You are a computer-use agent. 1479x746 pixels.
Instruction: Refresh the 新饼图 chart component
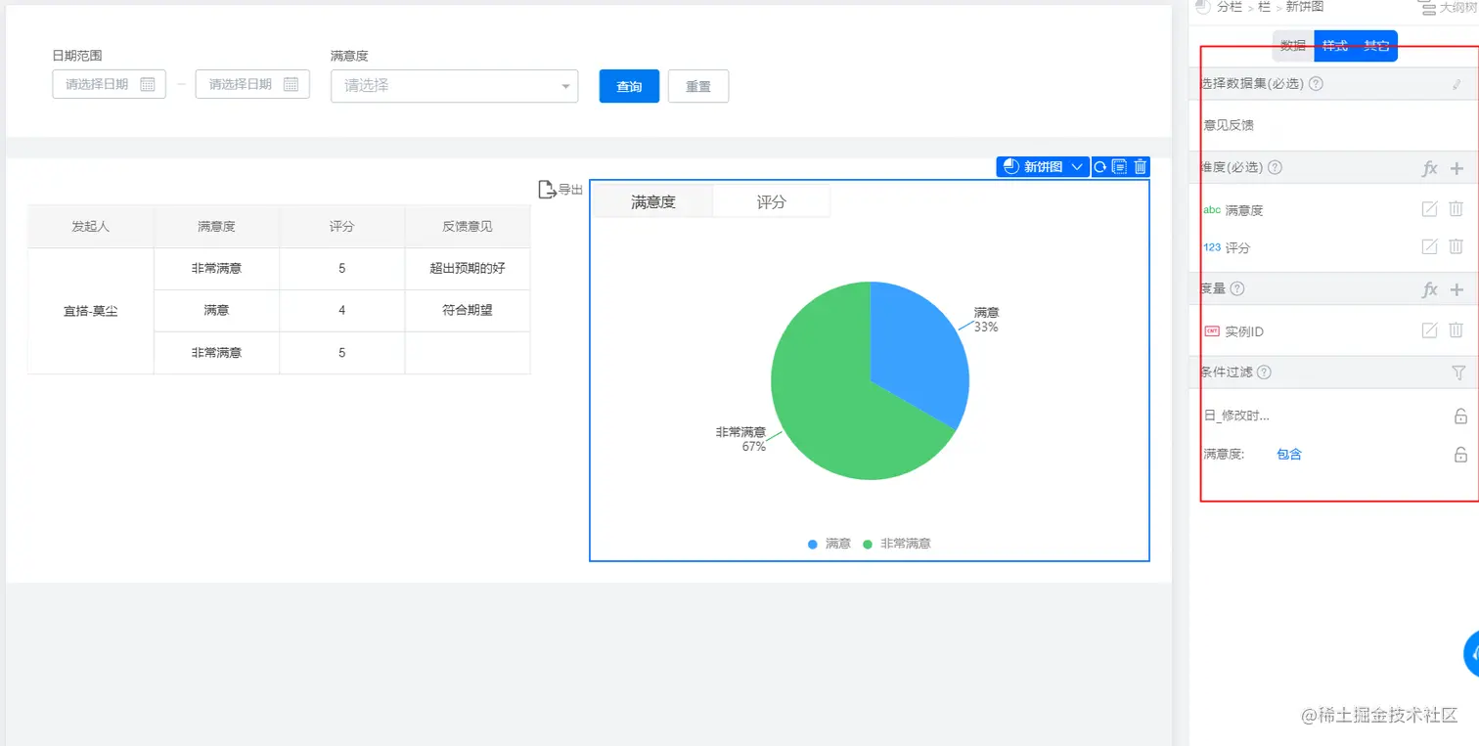tap(1099, 167)
